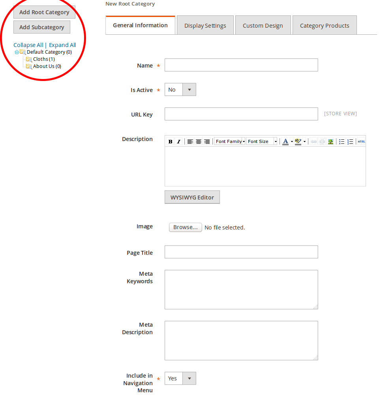Apply the text color swatch
This screenshot has width=381, height=397.
285,141
